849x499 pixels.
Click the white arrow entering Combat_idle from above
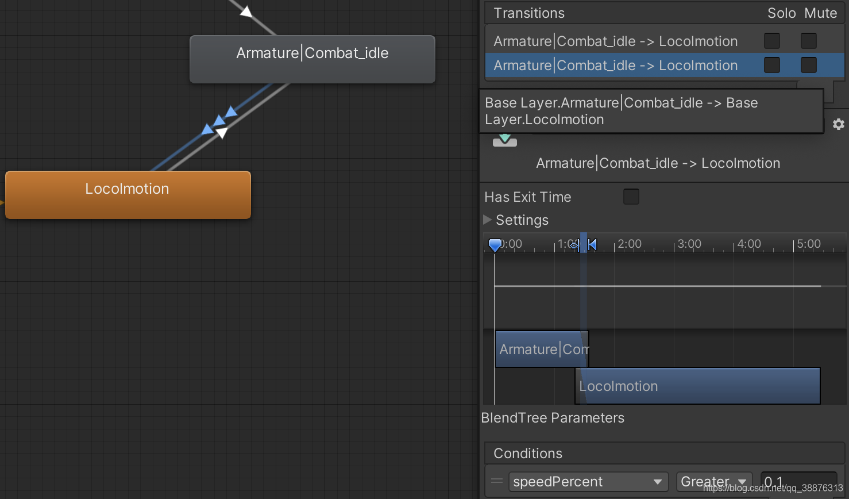[246, 11]
